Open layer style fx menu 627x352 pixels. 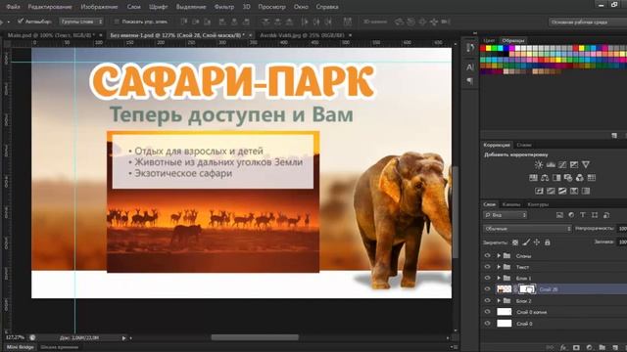pos(563,348)
